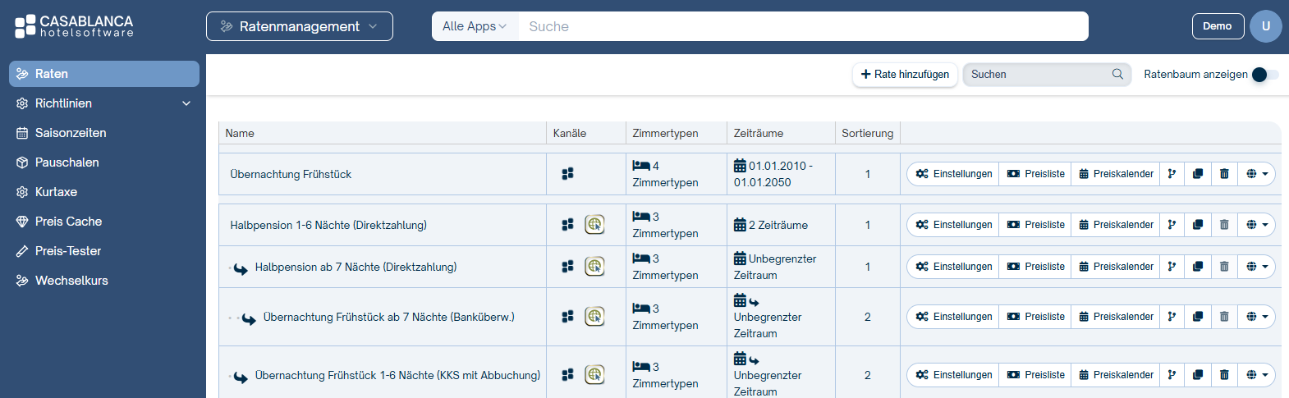The width and height of the screenshot is (1289, 398).
Task: Click trash icon in Halbpension 1-6 Nächte row
Action: pos(1224,225)
